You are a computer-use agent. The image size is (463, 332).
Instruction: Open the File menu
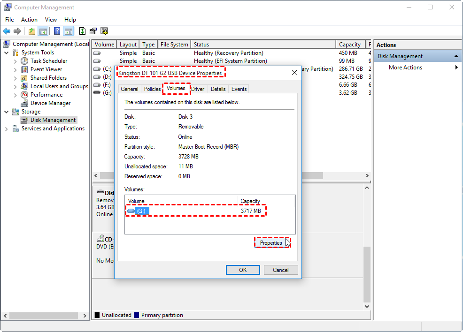point(9,19)
